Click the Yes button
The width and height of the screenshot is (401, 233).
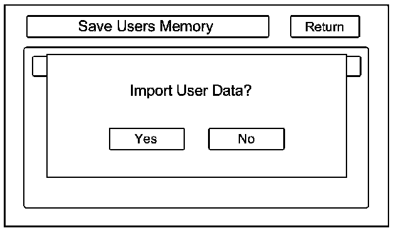point(147,139)
